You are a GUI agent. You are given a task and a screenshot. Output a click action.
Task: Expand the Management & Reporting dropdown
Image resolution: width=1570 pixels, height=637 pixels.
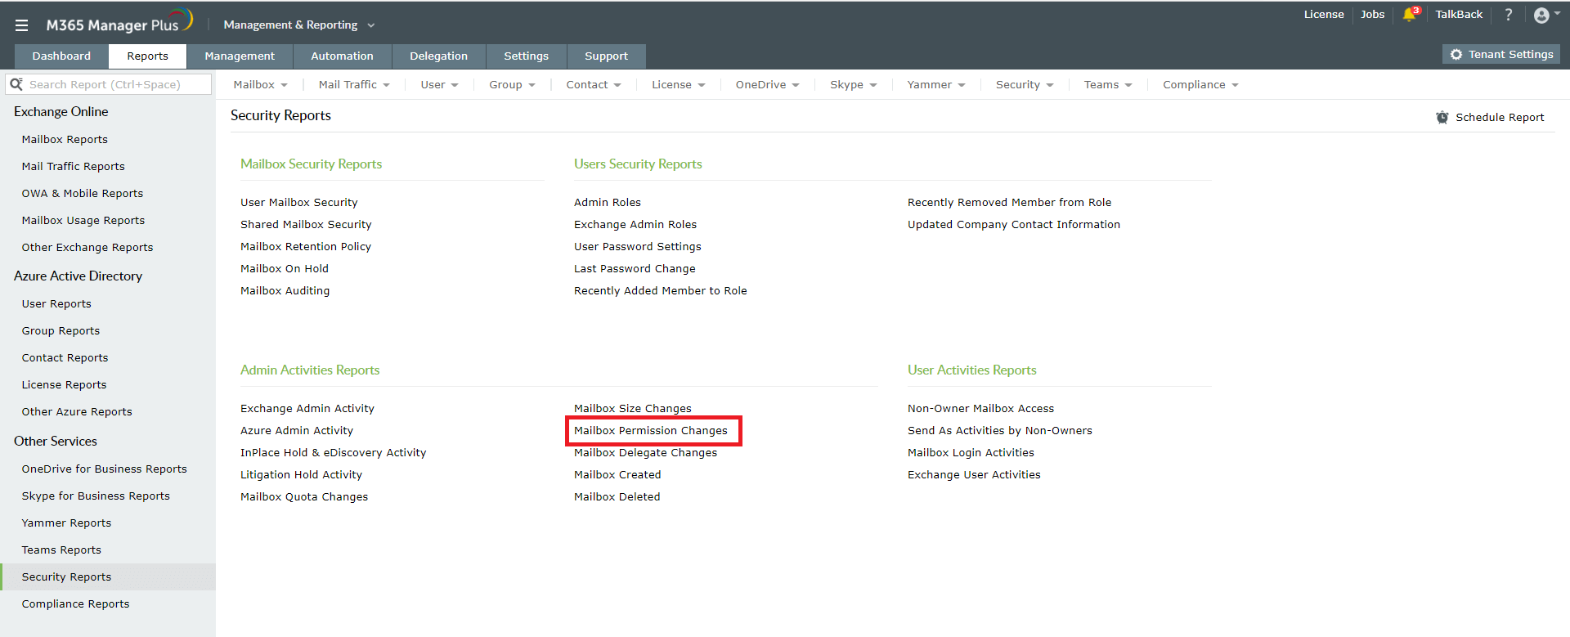299,25
